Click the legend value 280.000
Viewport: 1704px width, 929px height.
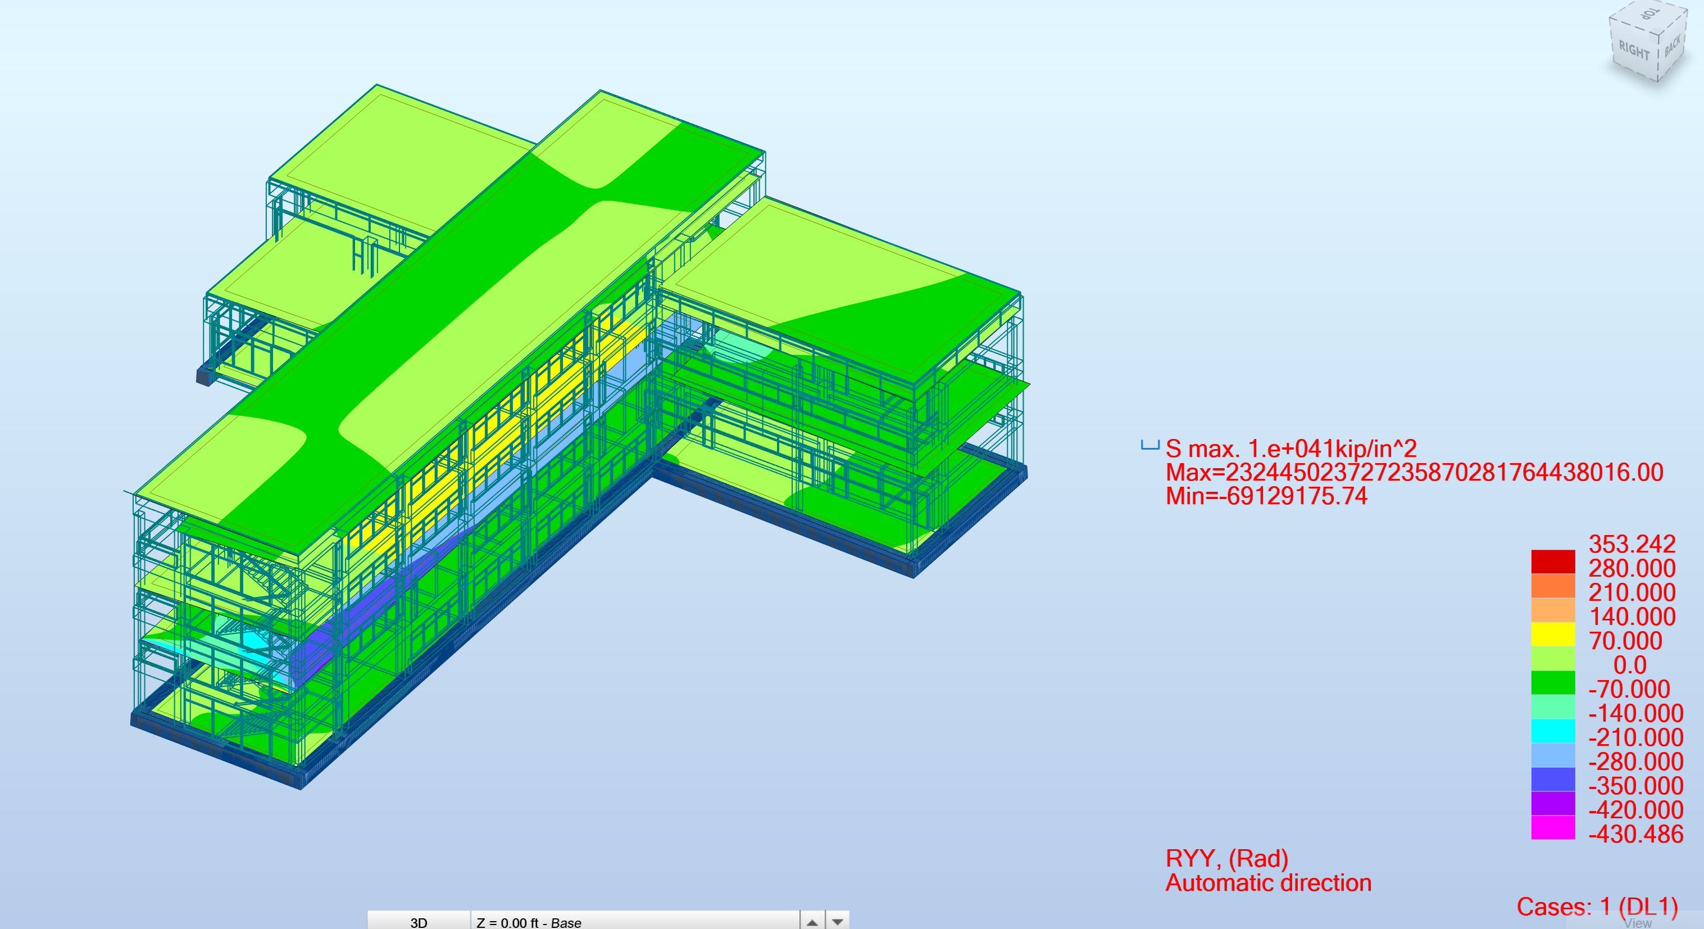(1632, 568)
